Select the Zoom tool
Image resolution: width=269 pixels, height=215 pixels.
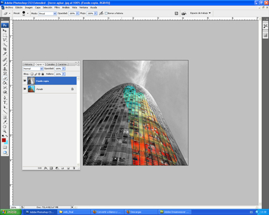pos(5,131)
